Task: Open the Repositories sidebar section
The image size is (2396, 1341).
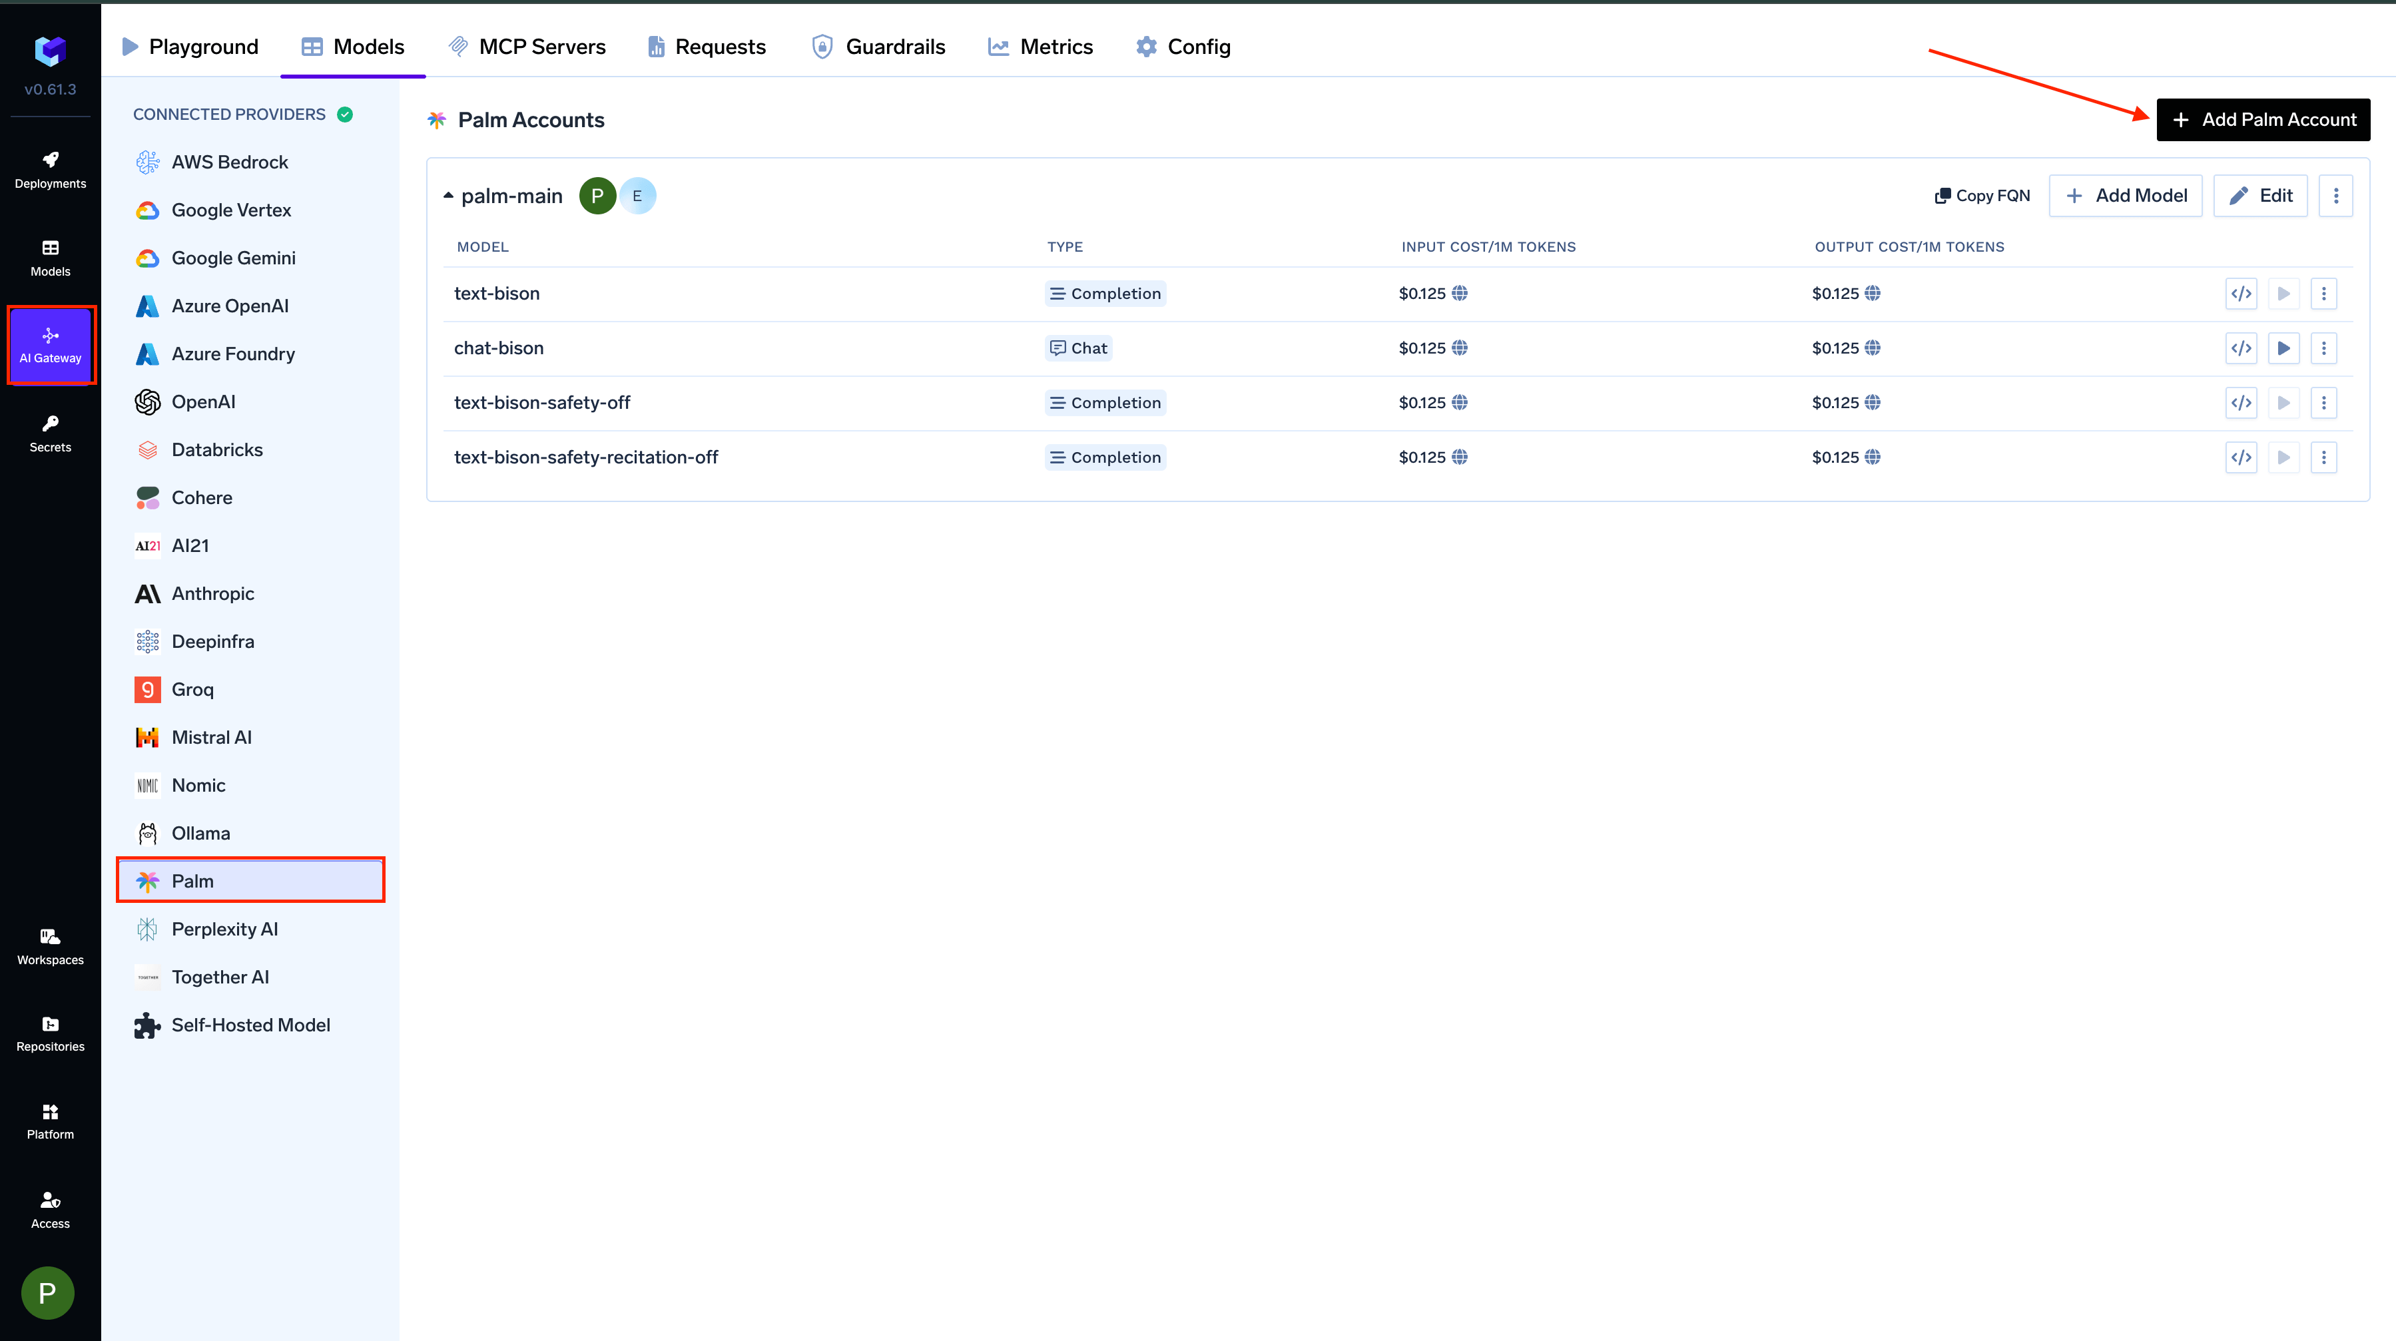Action: [50, 1033]
